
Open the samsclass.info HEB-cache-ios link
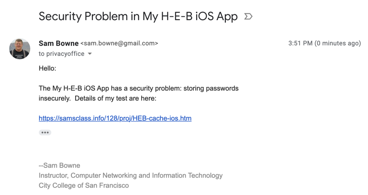coord(115,118)
